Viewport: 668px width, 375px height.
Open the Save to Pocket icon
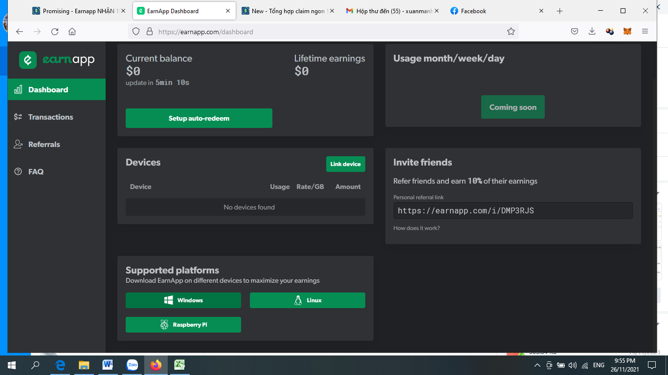pos(575,32)
